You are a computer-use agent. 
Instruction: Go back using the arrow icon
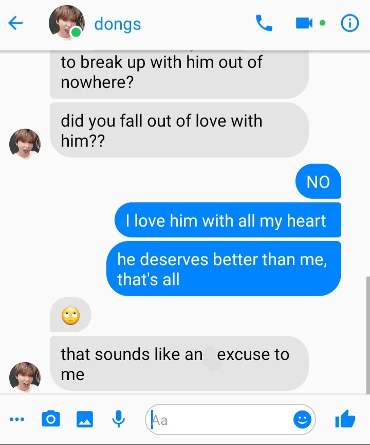(15, 23)
